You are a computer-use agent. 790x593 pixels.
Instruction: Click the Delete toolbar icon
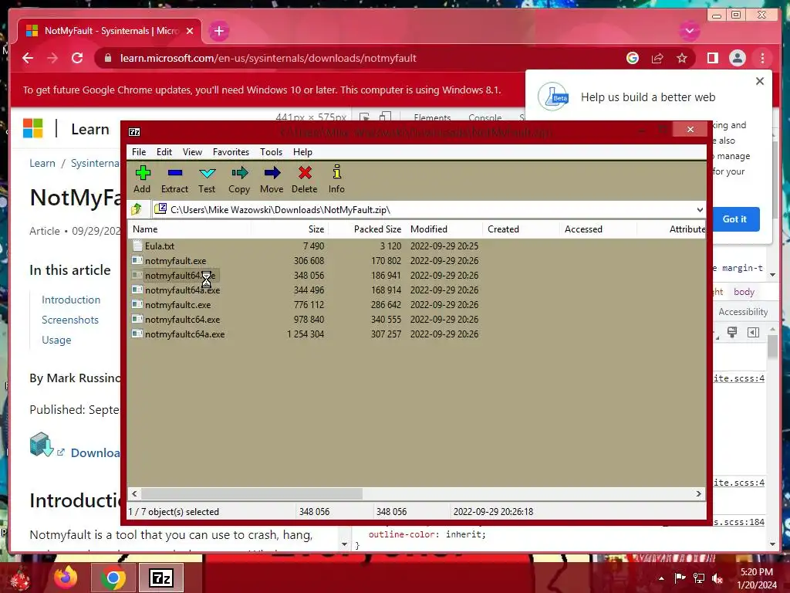304,179
